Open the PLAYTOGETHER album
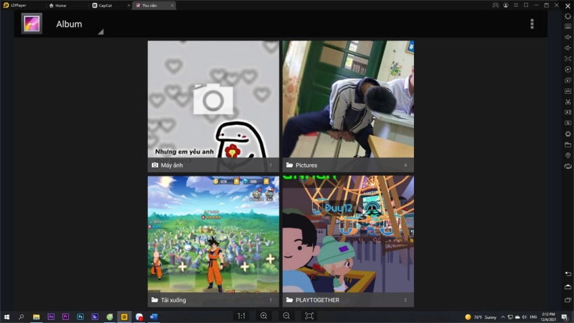Viewport: 574px width, 323px height. 348,241
